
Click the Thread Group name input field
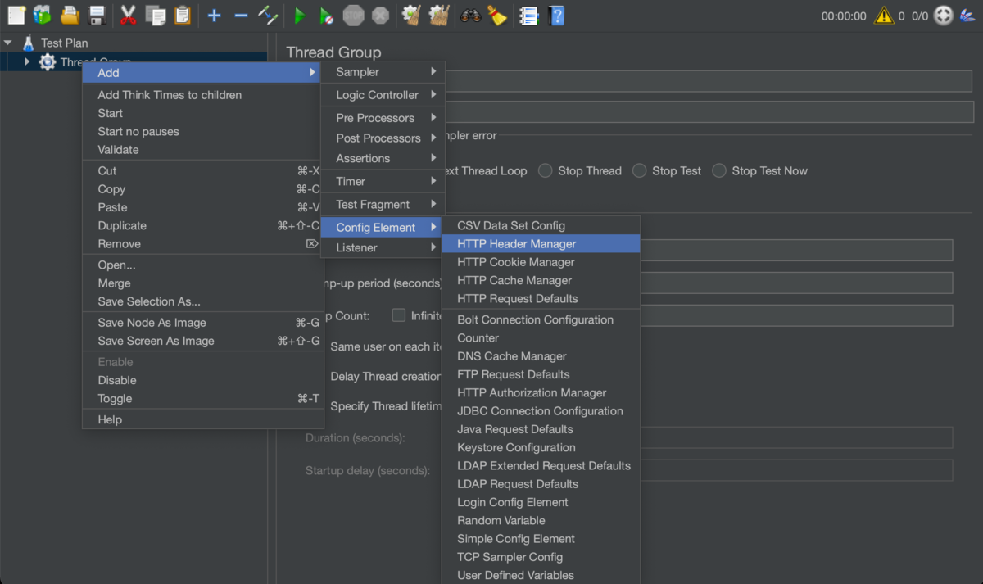tap(709, 81)
